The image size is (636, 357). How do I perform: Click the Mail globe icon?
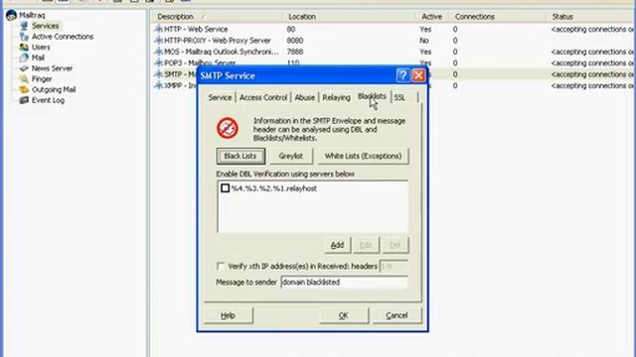pos(24,58)
